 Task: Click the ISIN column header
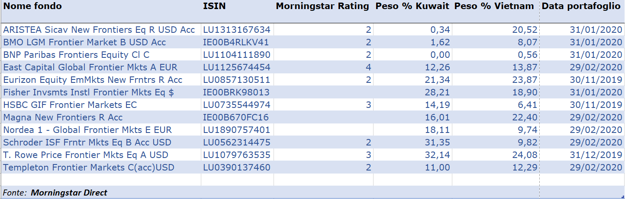pos(214,6)
